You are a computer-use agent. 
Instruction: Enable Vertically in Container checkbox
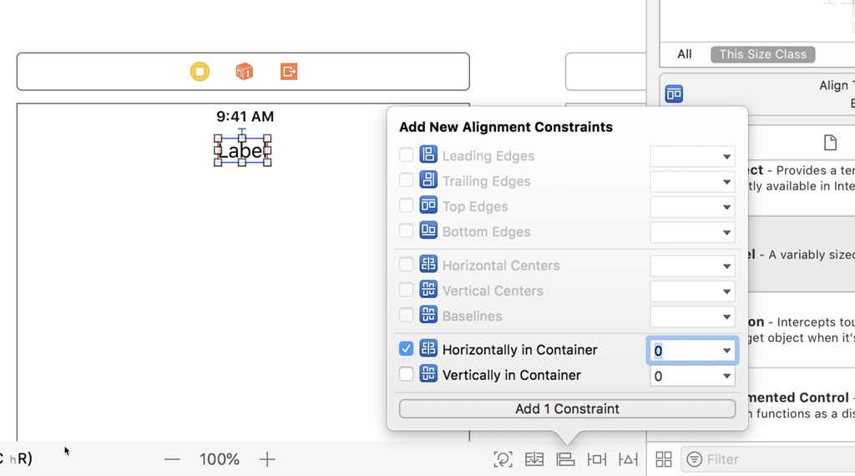coord(407,374)
